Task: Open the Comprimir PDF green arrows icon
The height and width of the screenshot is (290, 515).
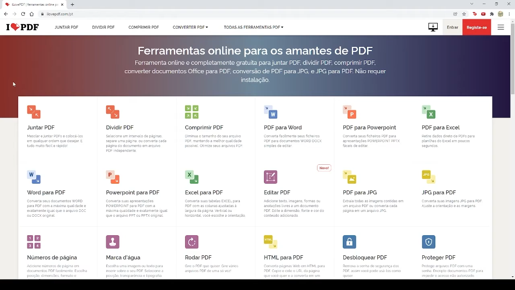Action: [x=192, y=112]
